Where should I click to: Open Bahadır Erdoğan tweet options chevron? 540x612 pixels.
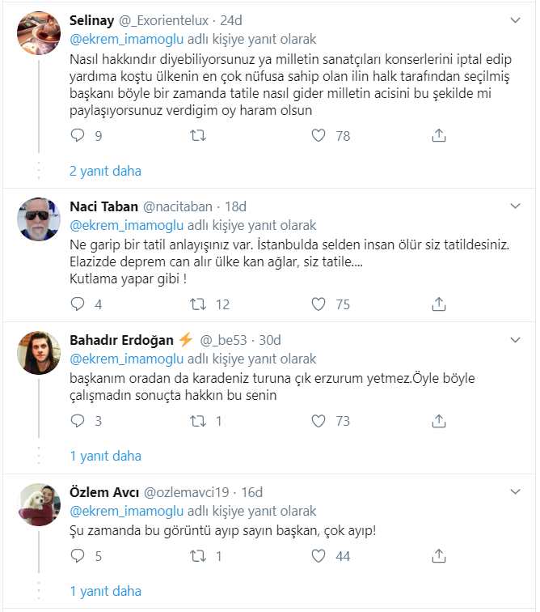click(x=516, y=339)
